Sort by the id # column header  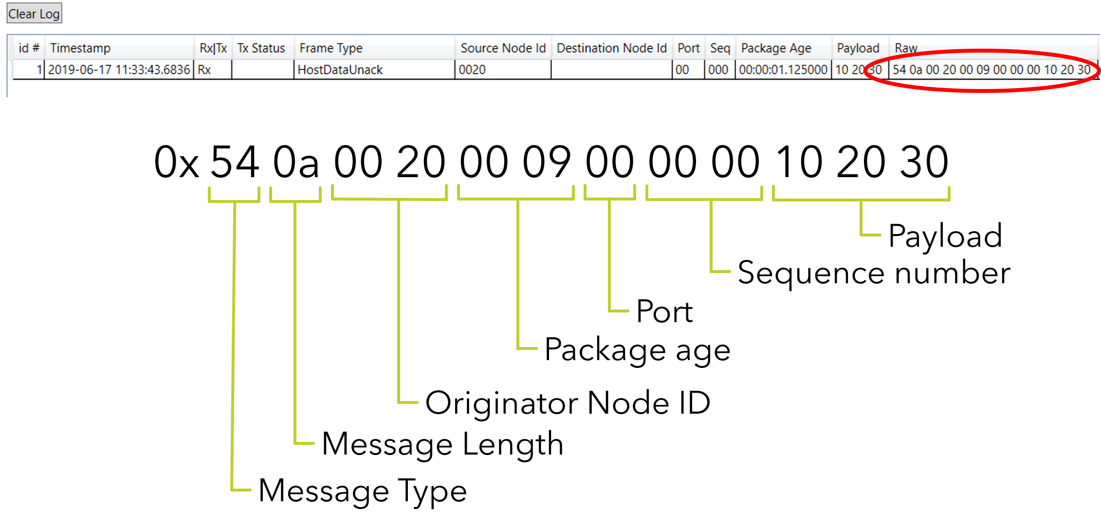[29, 48]
